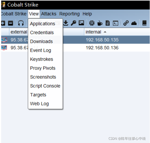
Task: Choose Screenshots from View menu
Action: (45, 77)
